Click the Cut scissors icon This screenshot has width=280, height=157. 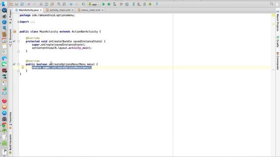click(x=41, y=4)
